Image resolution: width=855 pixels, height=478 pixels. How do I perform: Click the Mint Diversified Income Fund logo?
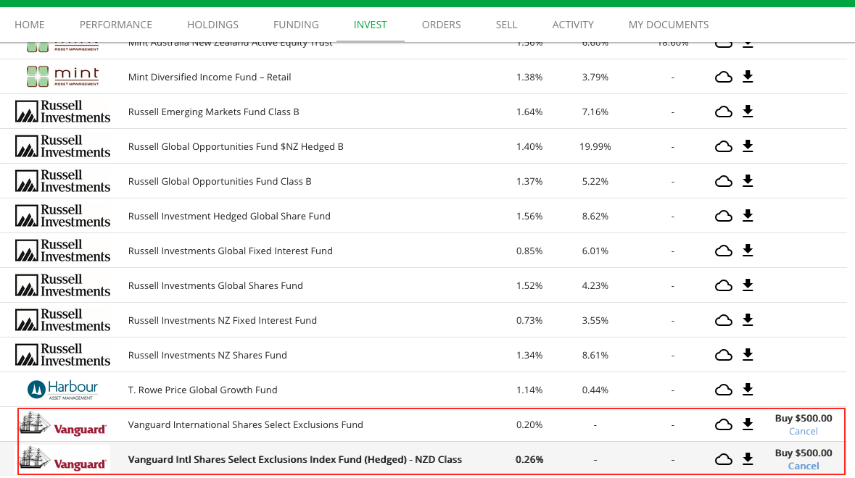tap(62, 77)
